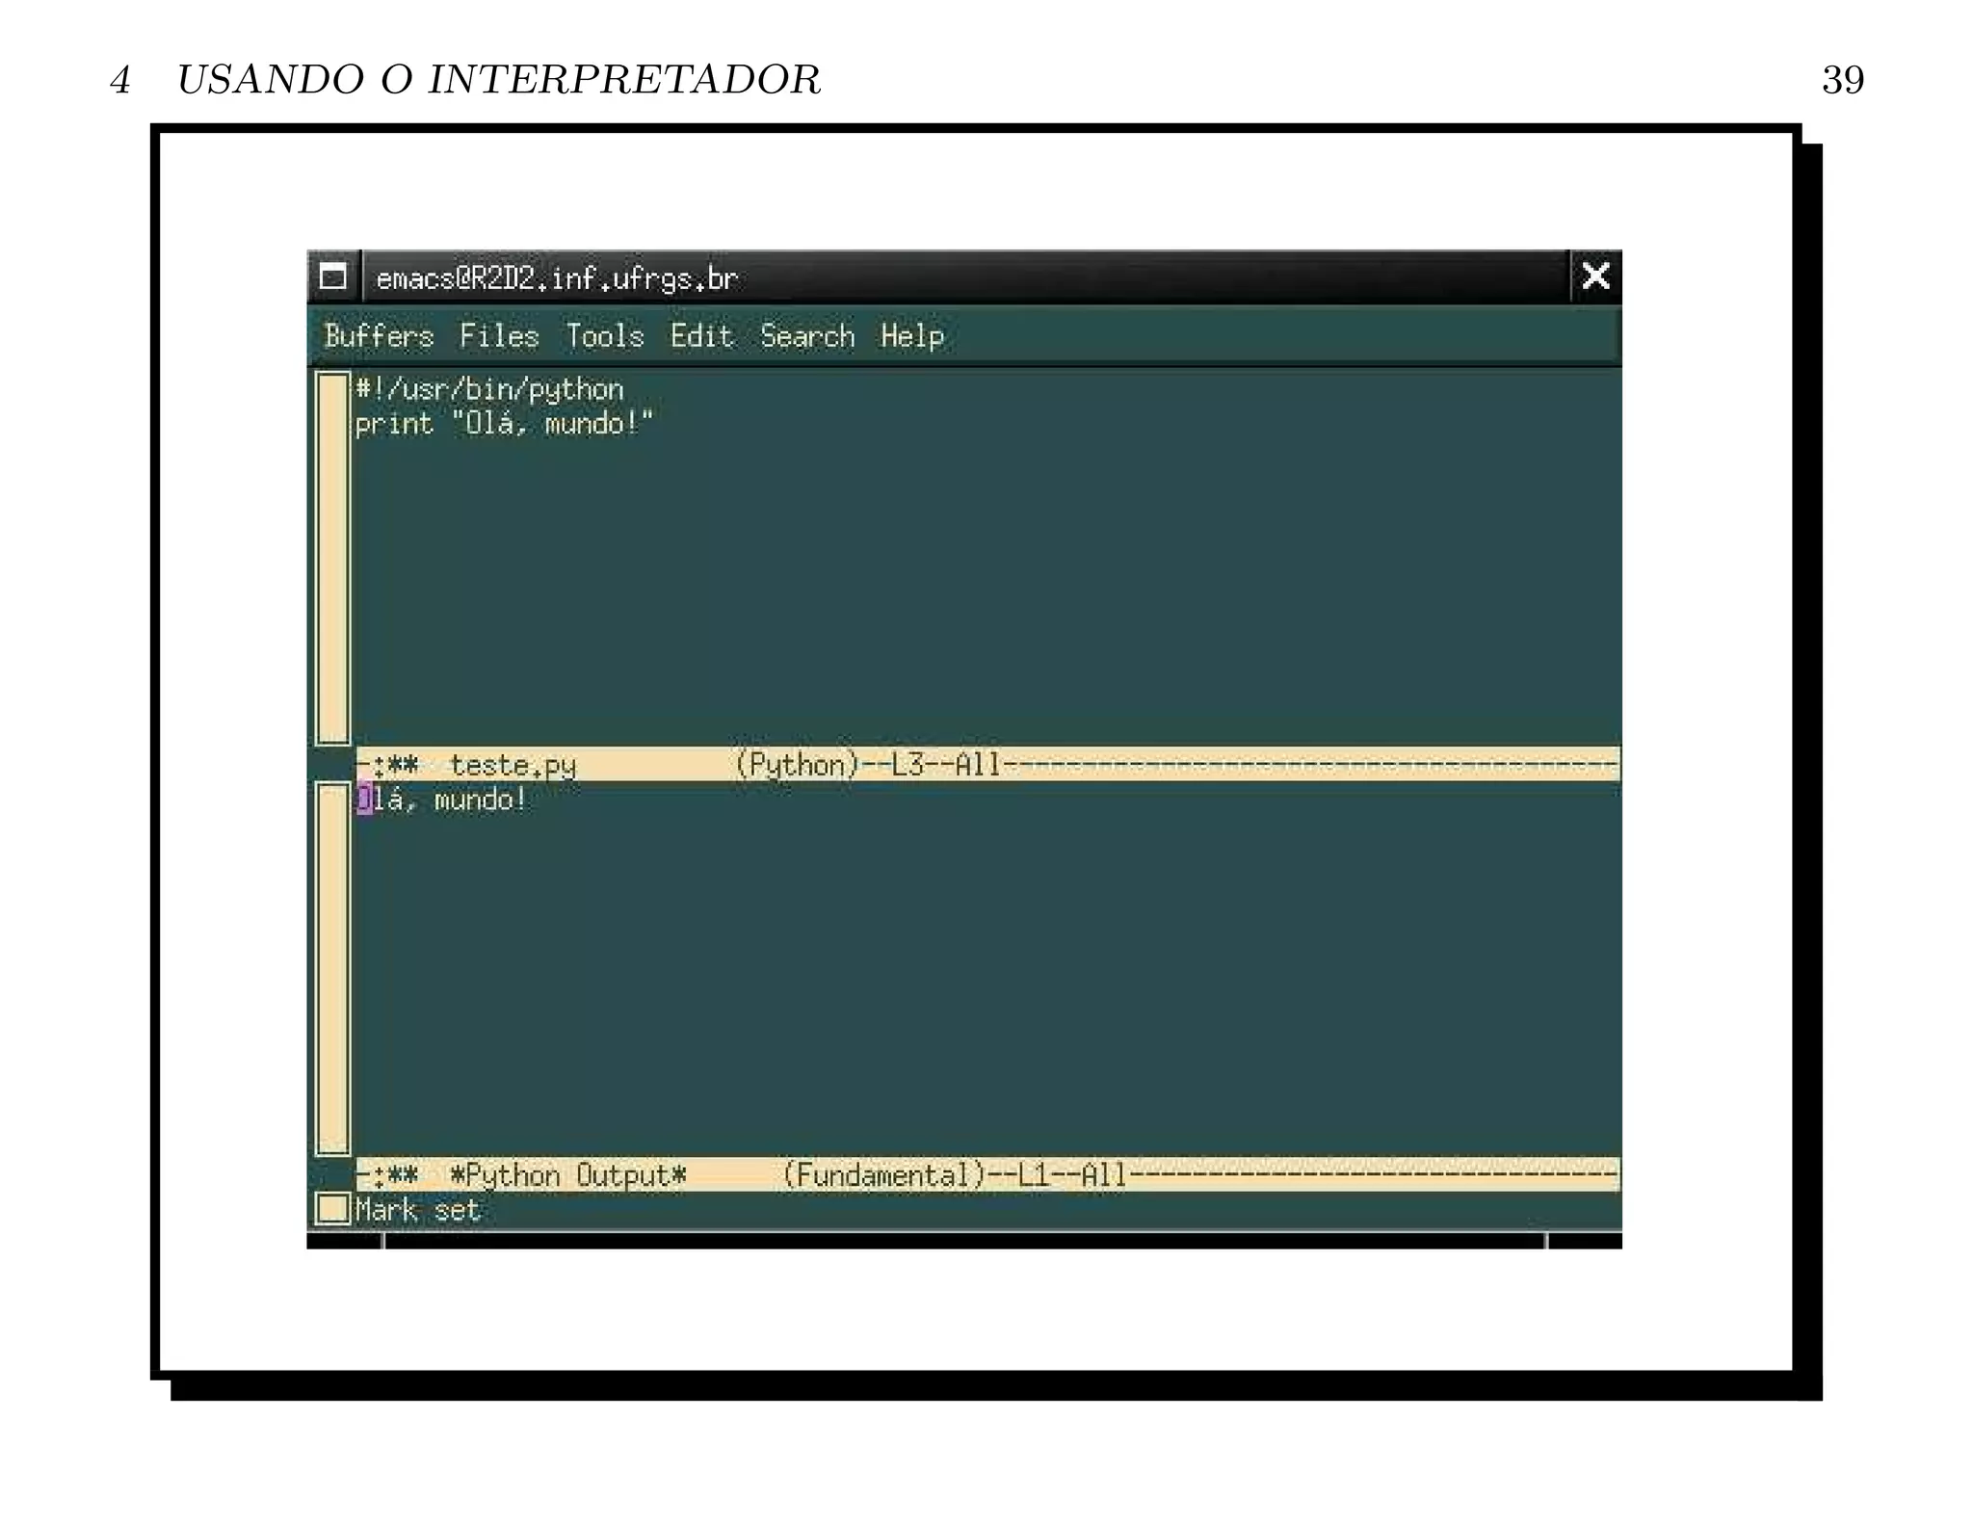Viewport: 1973px width, 1524px height.
Task: Click the (Python) mode indicator
Action: pyautogui.click(x=797, y=765)
